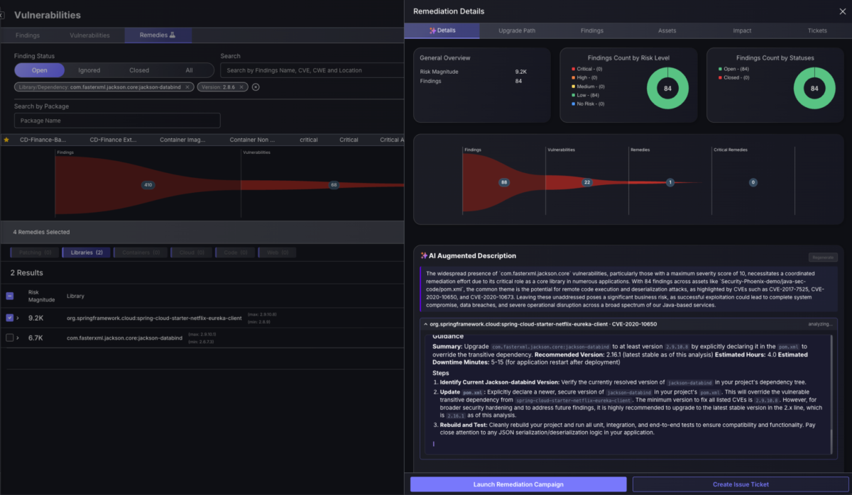Select the CD-Finance-Ba... saved filter
Image resolution: width=852 pixels, height=495 pixels.
pos(43,140)
